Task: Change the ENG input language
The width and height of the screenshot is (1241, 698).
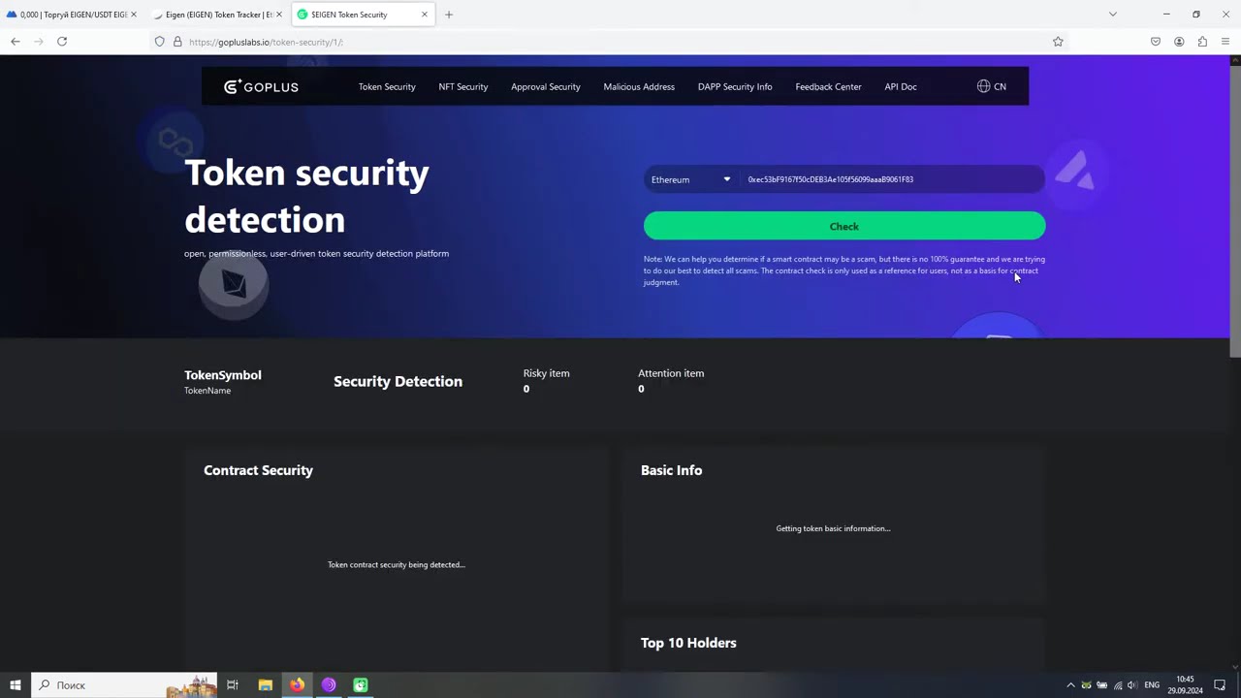Action: coord(1152,685)
